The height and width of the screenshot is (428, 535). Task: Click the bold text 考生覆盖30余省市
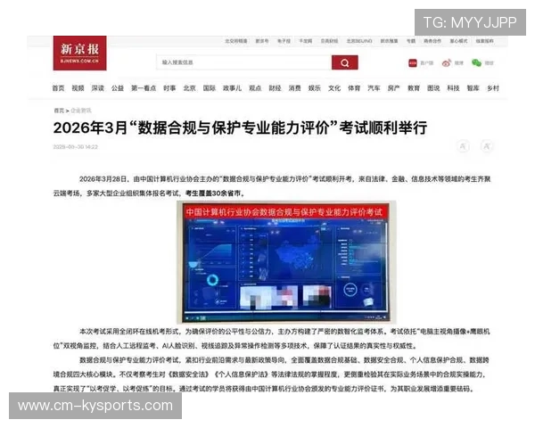(215, 193)
